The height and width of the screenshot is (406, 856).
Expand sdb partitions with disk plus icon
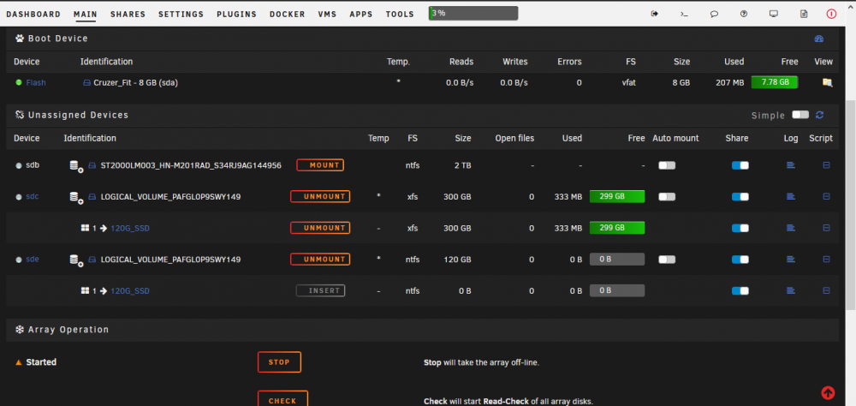pyautogui.click(x=76, y=166)
